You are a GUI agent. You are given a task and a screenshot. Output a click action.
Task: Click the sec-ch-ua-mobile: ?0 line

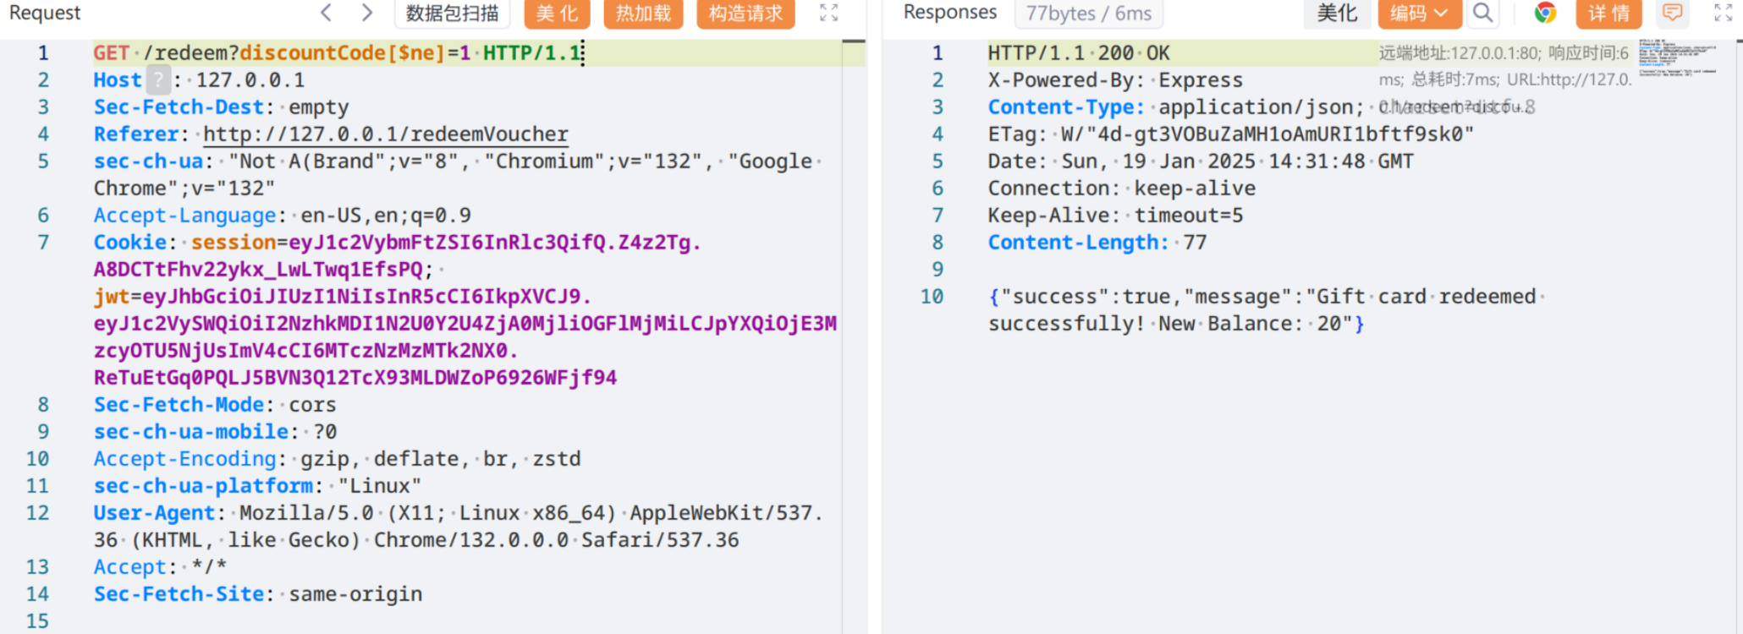point(215,432)
